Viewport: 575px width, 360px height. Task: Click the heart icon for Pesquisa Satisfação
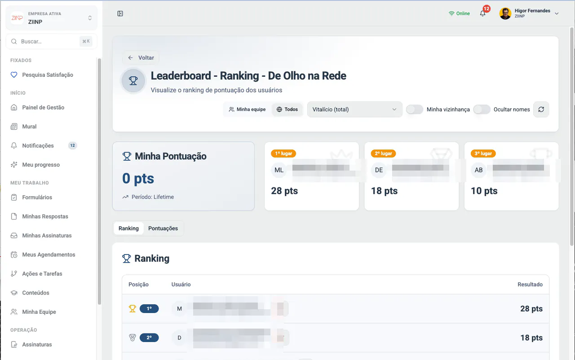14,75
